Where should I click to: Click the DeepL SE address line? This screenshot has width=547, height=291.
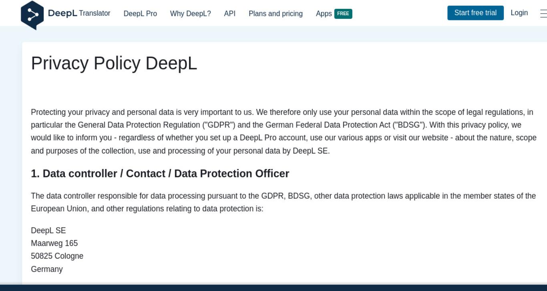click(48, 230)
